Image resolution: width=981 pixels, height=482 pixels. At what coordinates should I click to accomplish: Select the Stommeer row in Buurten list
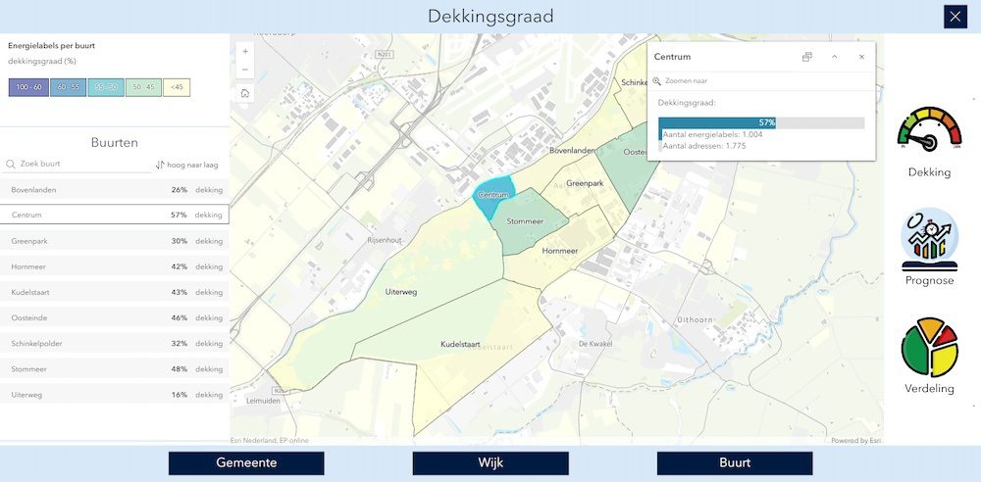pos(114,369)
